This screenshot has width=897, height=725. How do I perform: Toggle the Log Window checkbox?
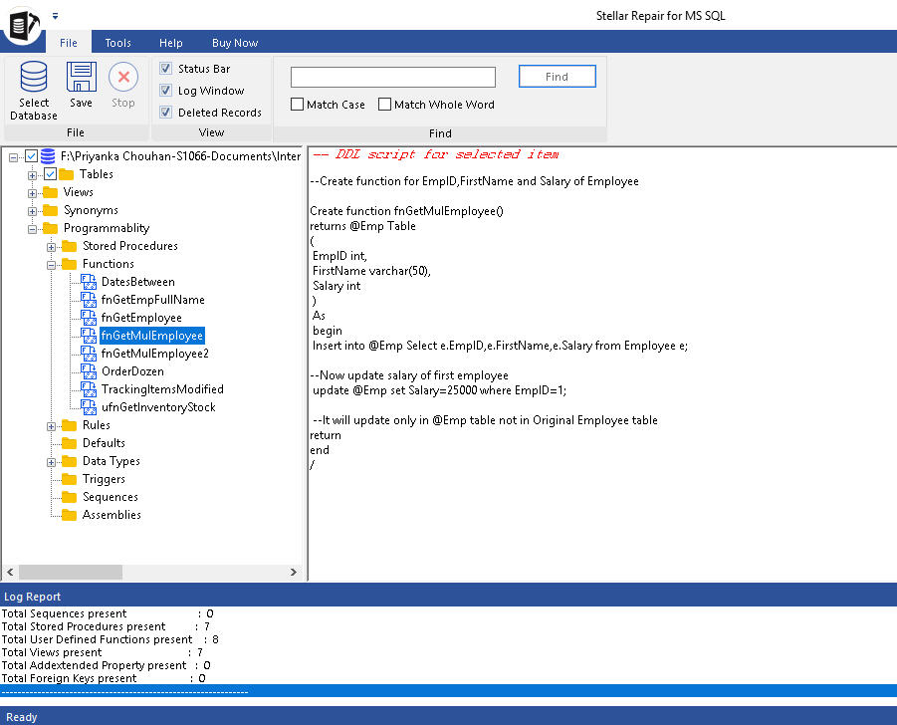(166, 90)
